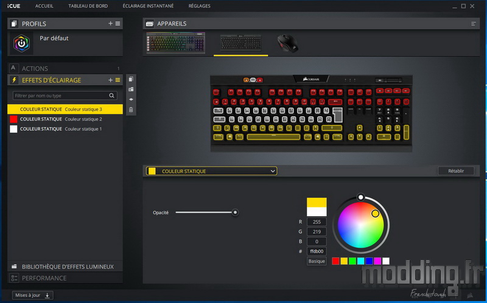Click the Rétablir button
Image resolution: width=487 pixels, height=303 pixels.
[x=456, y=171]
